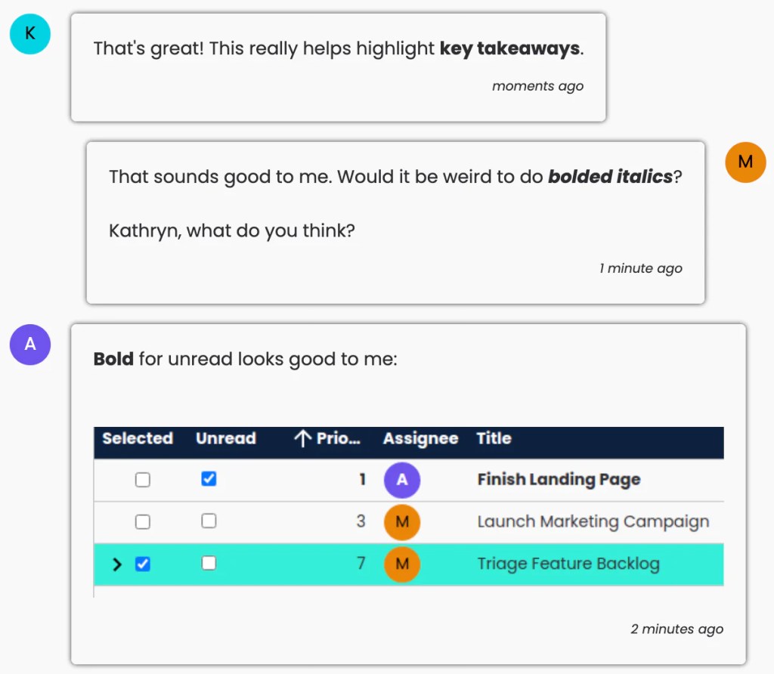
Task: Mark Launch Marketing Campaign as unread
Action: point(209,521)
